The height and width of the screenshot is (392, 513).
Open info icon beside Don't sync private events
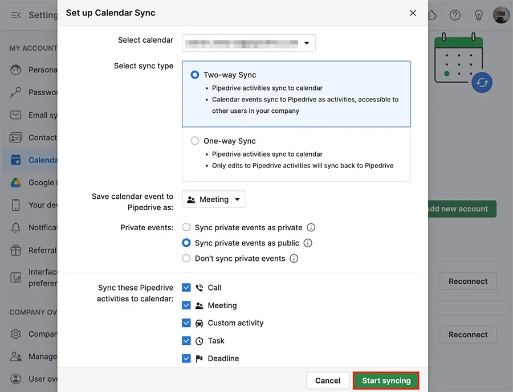[294, 259]
